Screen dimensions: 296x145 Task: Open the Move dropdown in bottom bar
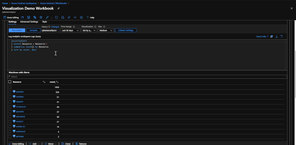pos(51,144)
